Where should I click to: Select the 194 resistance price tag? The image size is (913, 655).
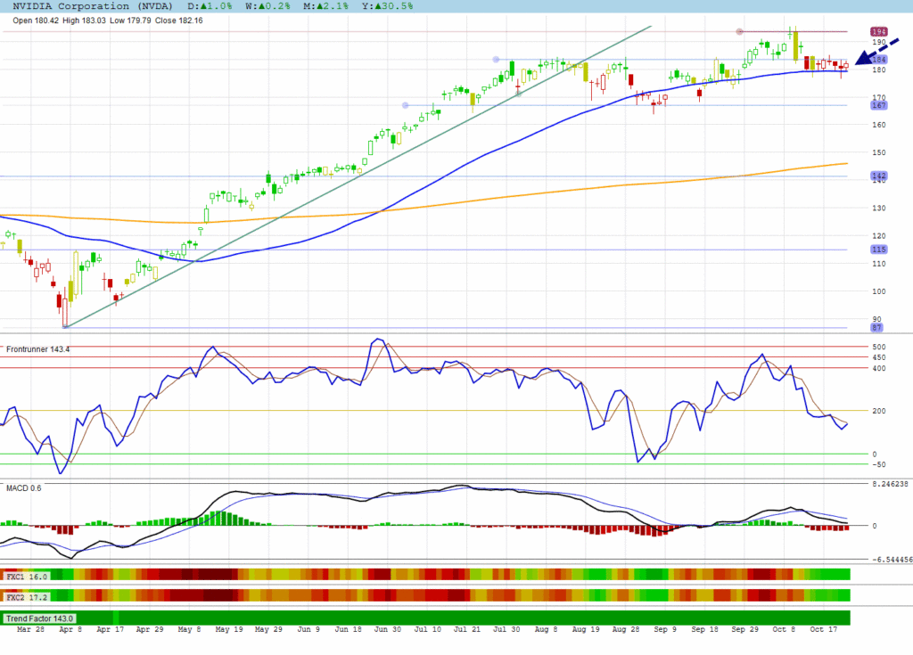(878, 31)
